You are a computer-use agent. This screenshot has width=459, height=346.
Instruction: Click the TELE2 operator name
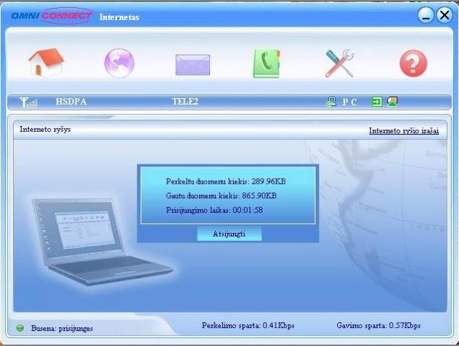coord(185,102)
